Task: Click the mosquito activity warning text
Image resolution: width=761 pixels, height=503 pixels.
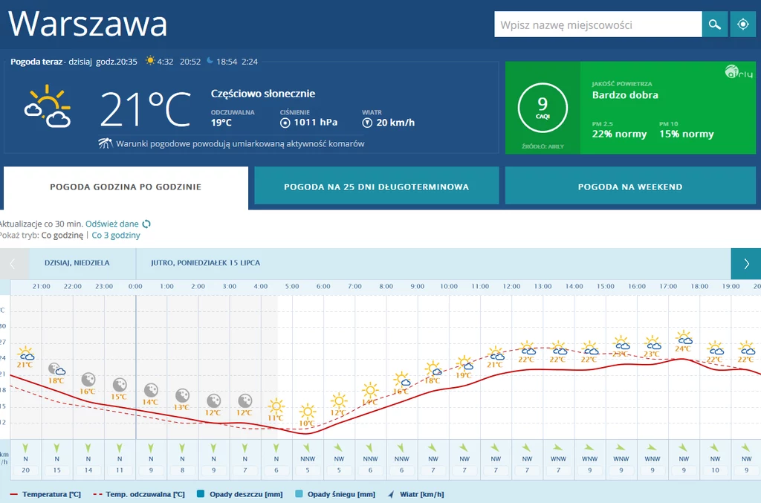Action: [x=240, y=143]
